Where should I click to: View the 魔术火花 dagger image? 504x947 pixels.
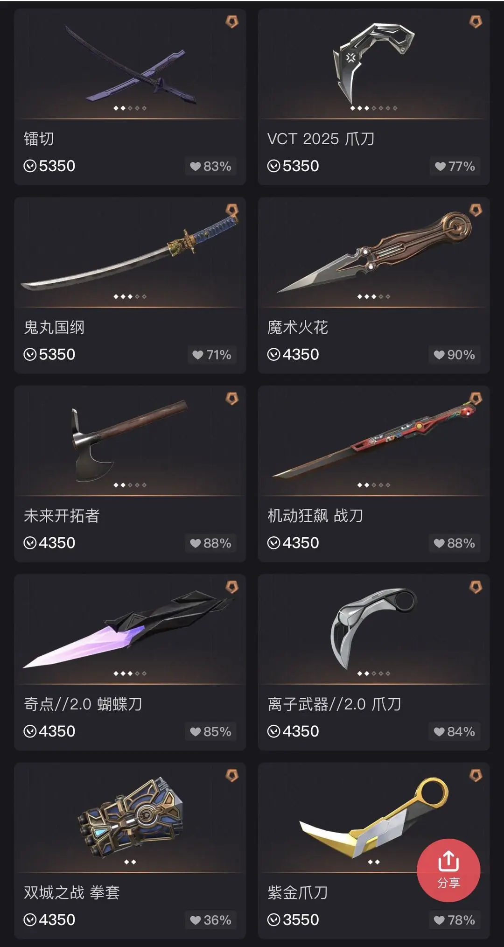click(373, 252)
